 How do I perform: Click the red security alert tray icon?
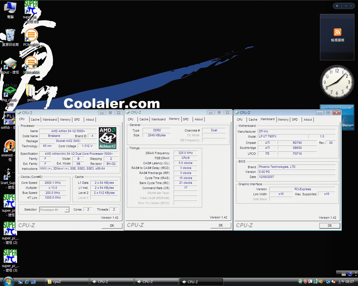pos(306,282)
